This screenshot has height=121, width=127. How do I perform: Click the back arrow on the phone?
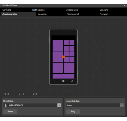pyautogui.click(x=54, y=81)
